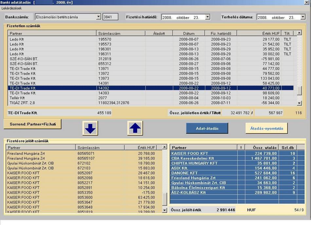Click the Adat-átadás button
The width and height of the screenshot is (311, 225).
click(207, 128)
